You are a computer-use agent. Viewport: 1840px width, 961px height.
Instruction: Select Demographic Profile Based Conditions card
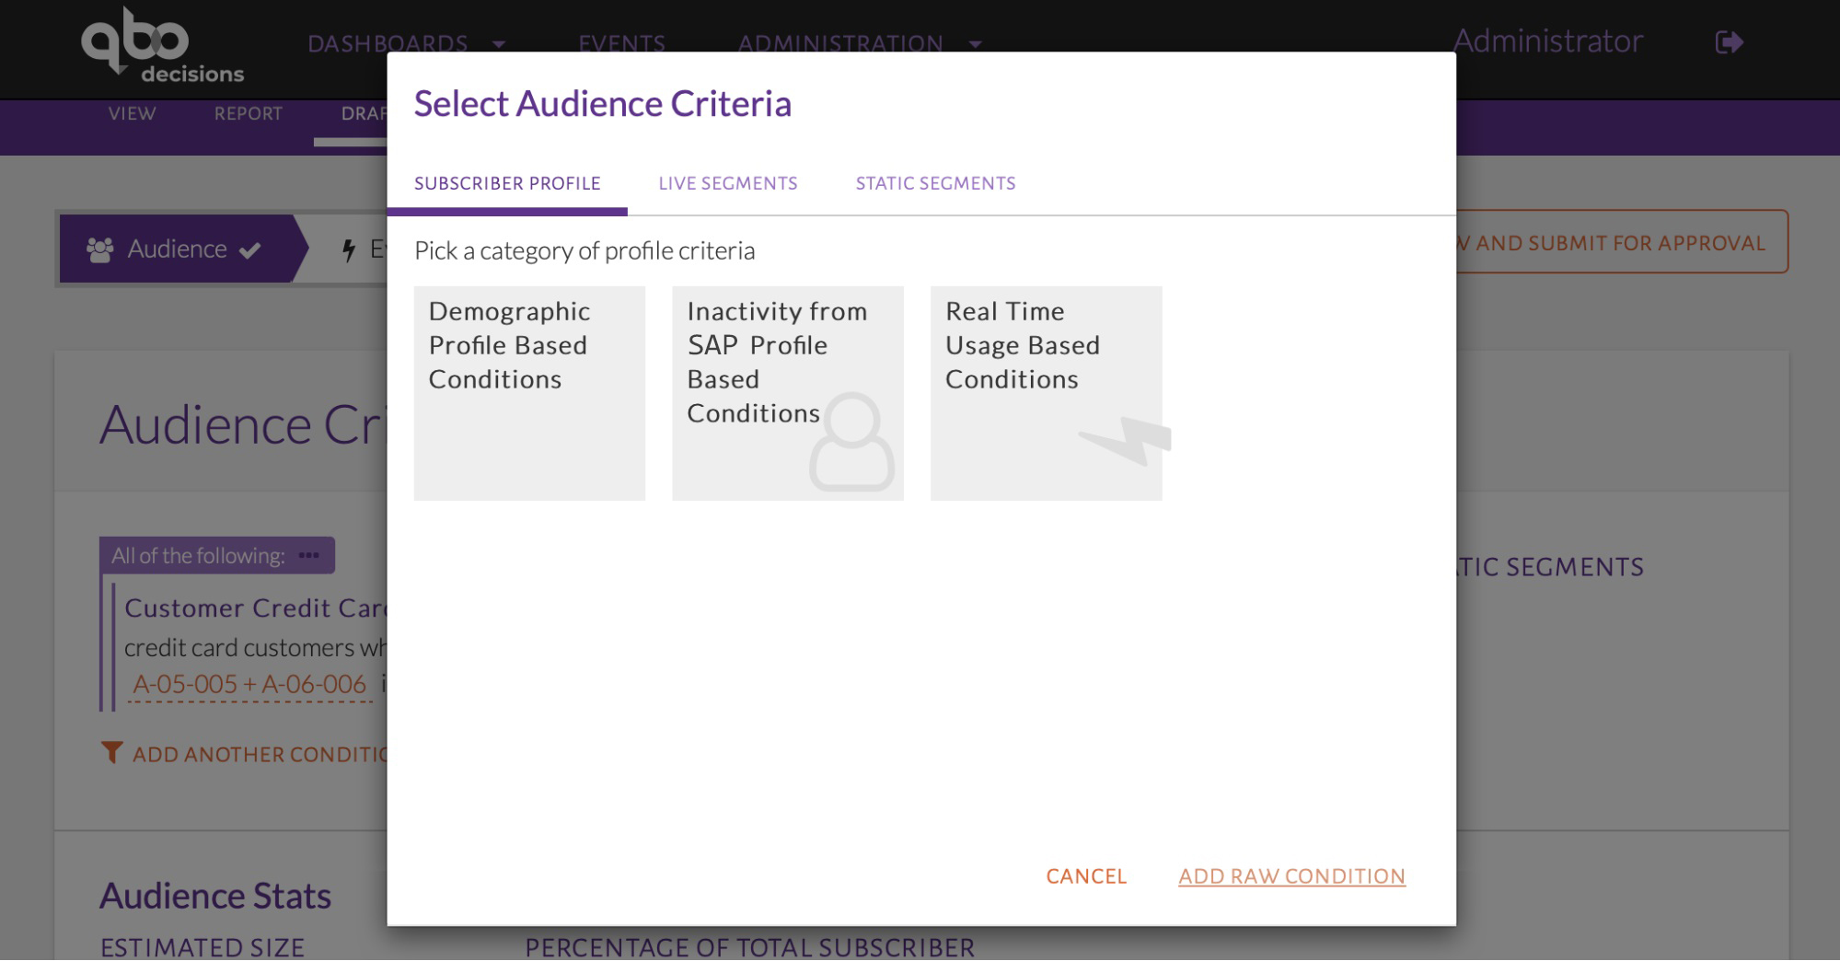(529, 393)
